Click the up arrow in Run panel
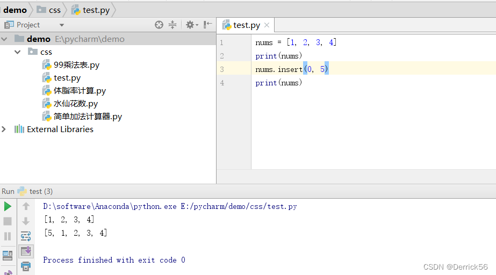Viewport: 496px width, 275px height. pos(26,206)
